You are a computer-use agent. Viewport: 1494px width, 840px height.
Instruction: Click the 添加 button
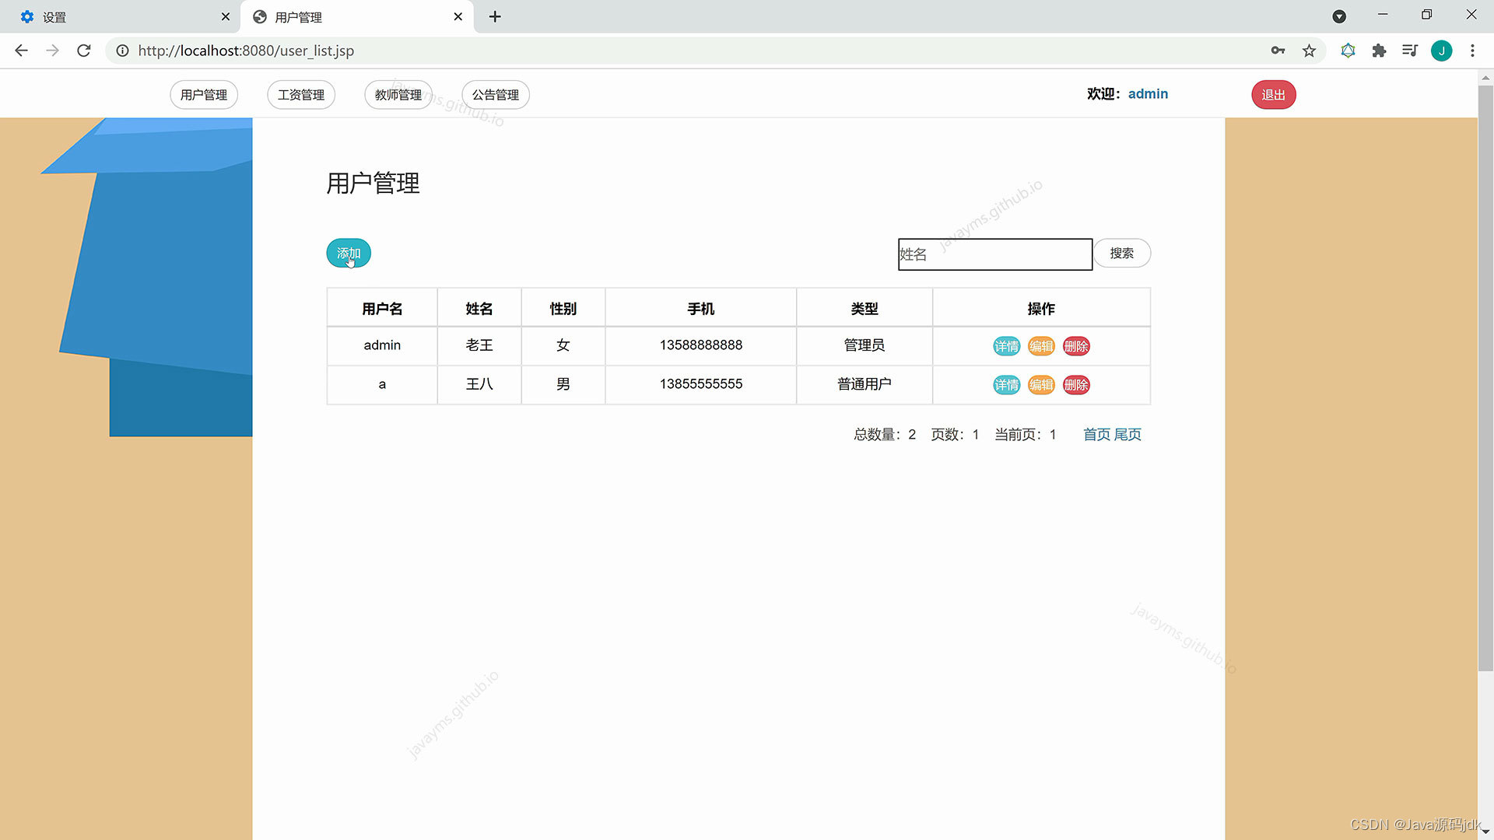[x=348, y=254]
